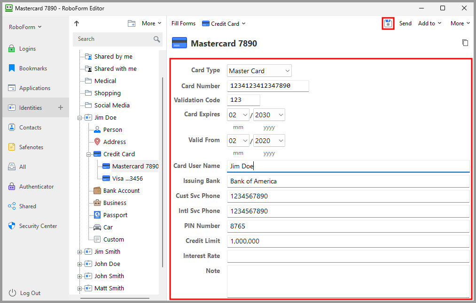Open Card Expires month dropdown

(238, 115)
